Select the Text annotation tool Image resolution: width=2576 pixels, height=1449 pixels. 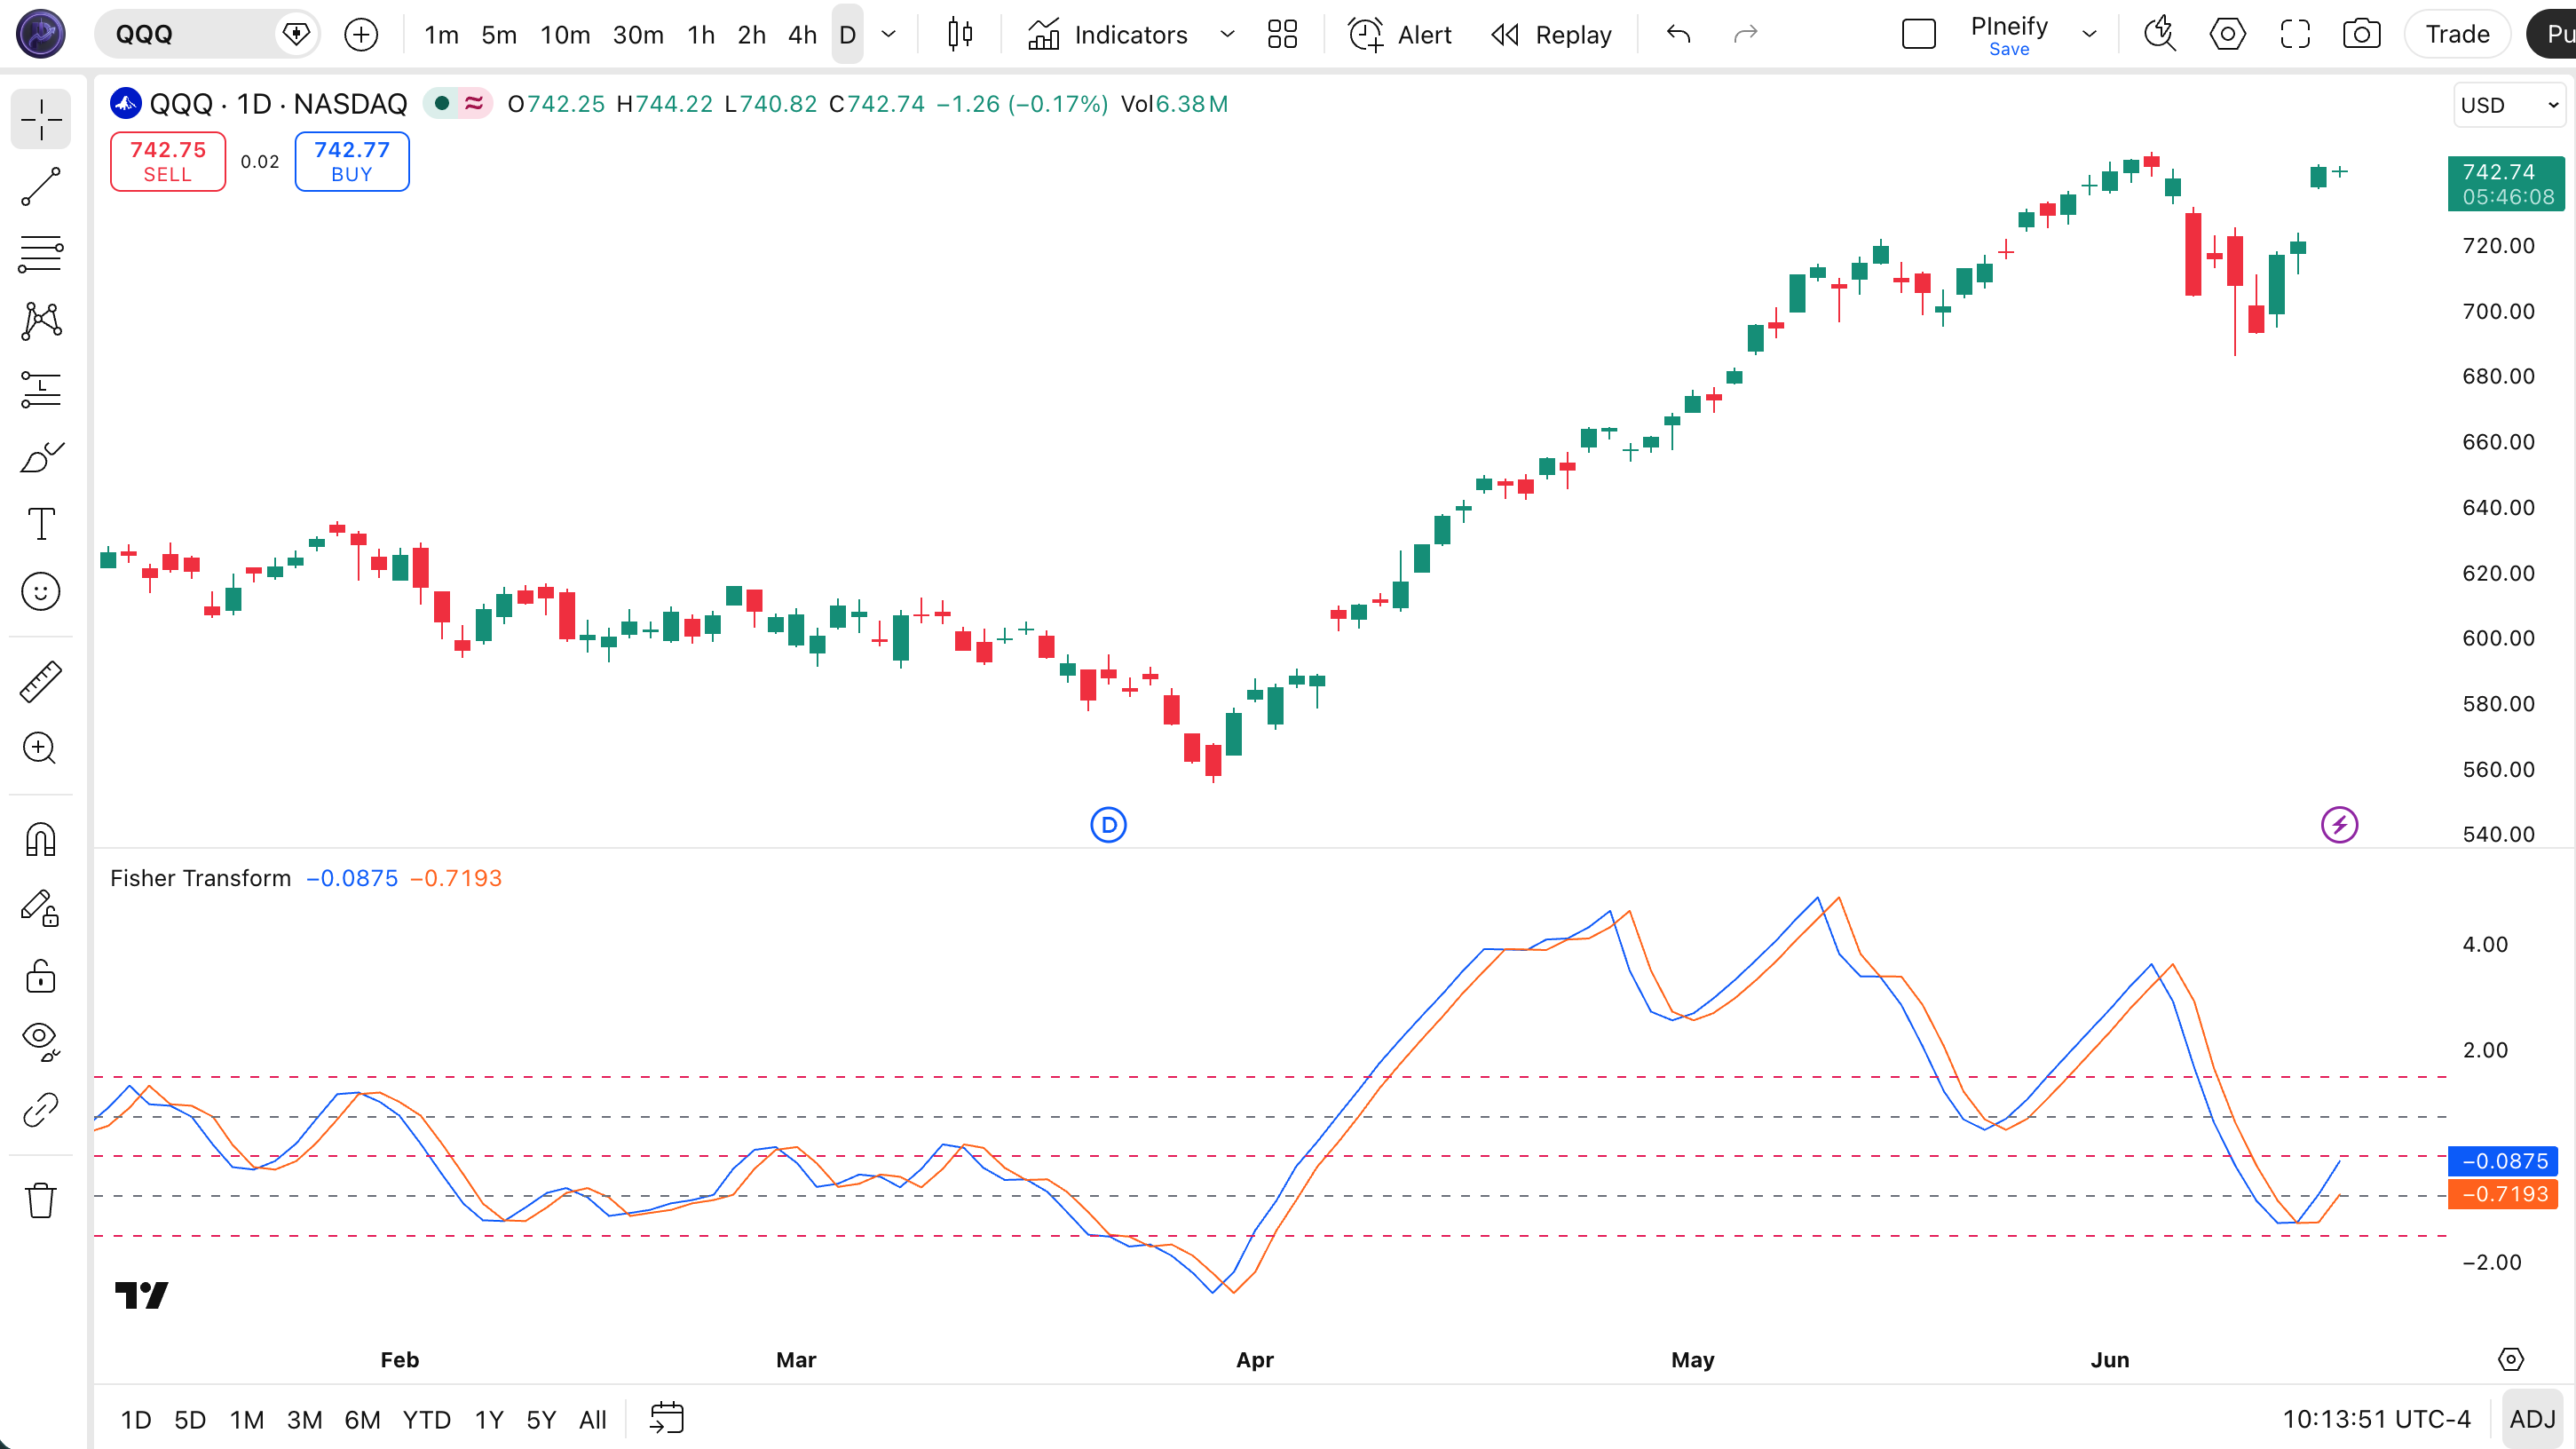pyautogui.click(x=41, y=524)
